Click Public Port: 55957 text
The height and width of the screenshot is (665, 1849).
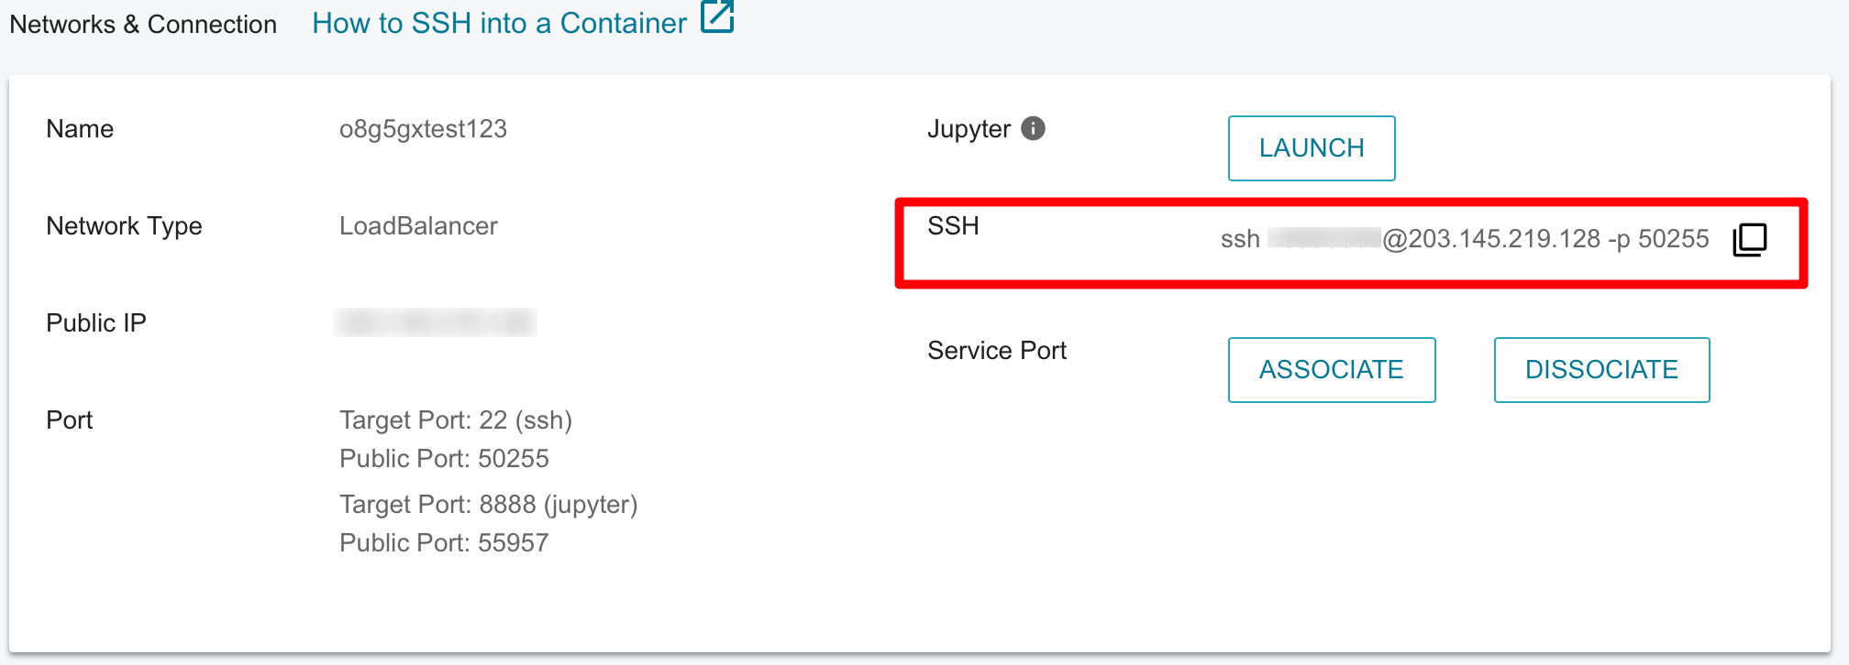point(444,543)
